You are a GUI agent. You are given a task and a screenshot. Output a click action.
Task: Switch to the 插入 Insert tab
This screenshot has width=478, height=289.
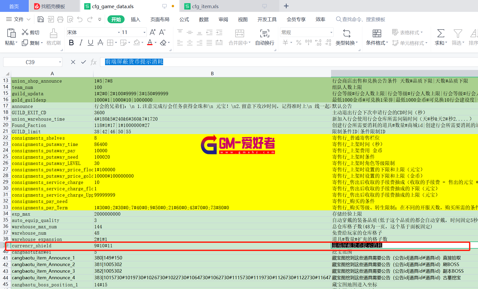(x=135, y=19)
